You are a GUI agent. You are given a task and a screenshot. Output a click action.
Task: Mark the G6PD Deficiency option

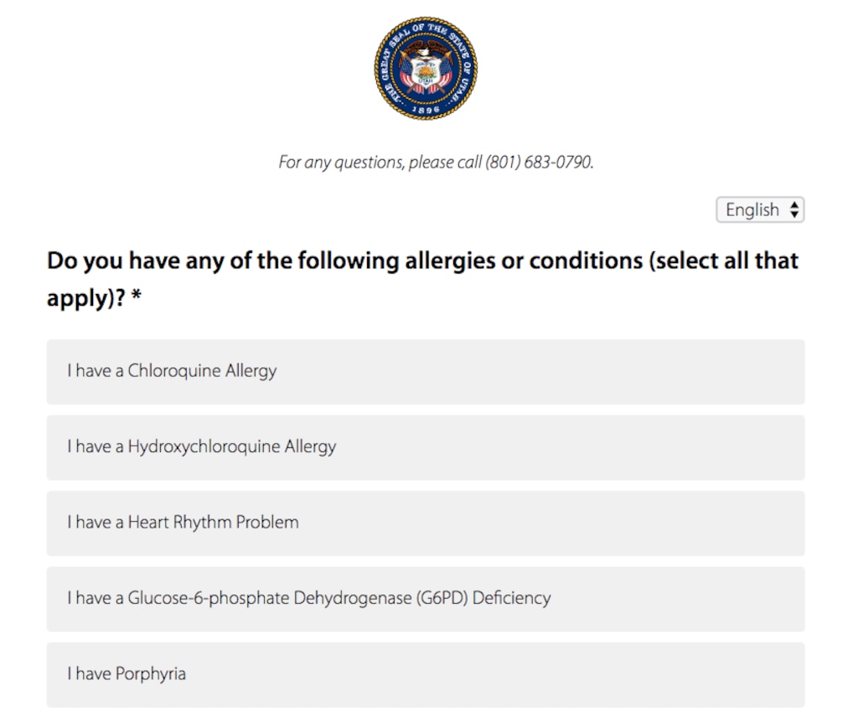tap(426, 599)
